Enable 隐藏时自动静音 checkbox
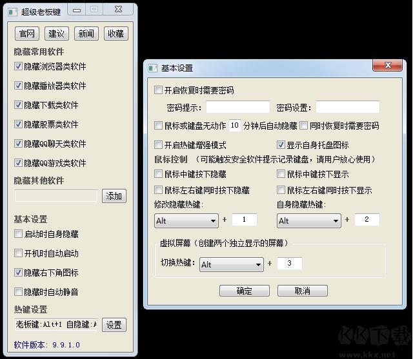 coord(18,292)
